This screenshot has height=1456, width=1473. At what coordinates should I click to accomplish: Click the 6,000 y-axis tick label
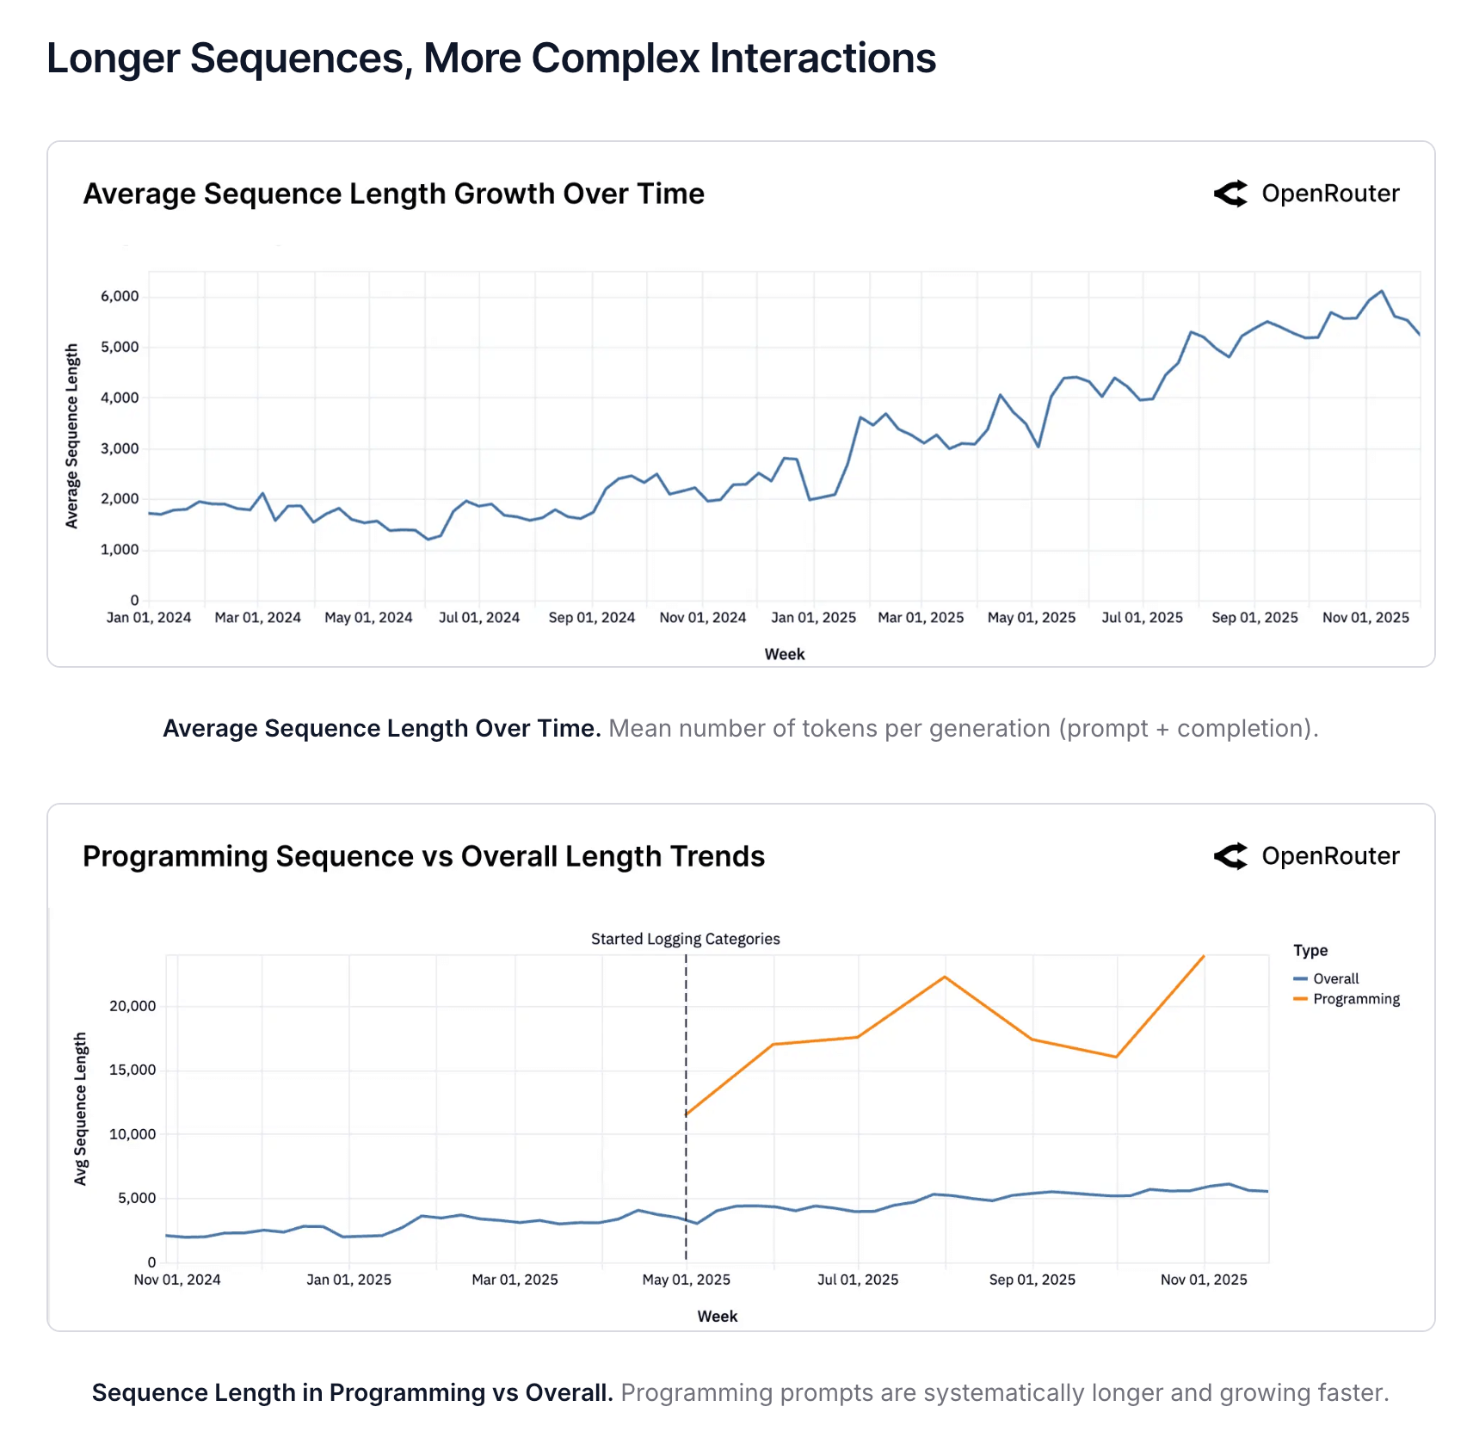(x=120, y=297)
